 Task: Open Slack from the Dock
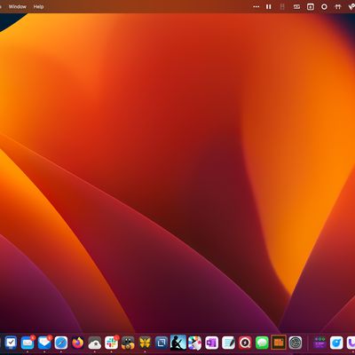(112, 343)
